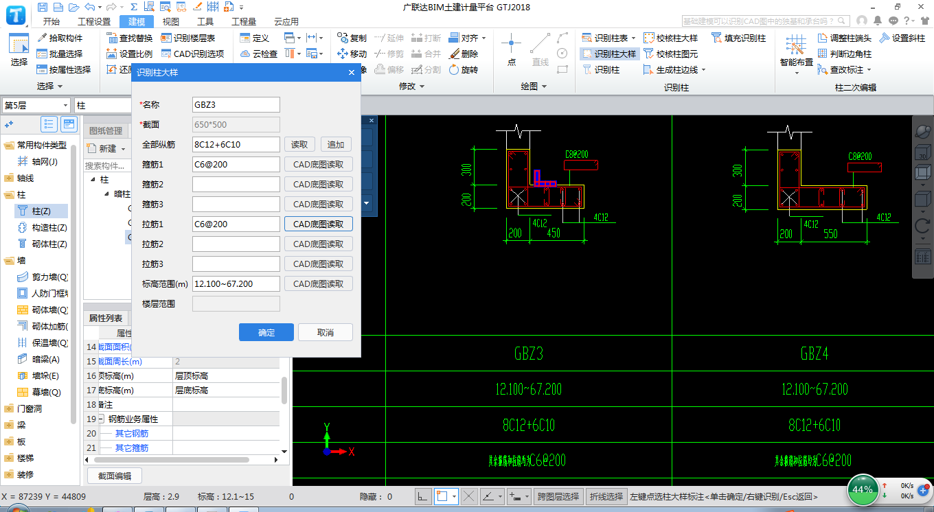The height and width of the screenshot is (512, 934).
Task: Click 追加 button beside 全部纵筋
Action: (x=336, y=144)
